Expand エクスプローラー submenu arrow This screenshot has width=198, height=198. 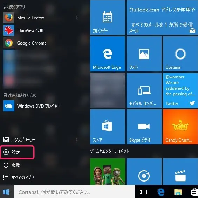click(x=76, y=139)
